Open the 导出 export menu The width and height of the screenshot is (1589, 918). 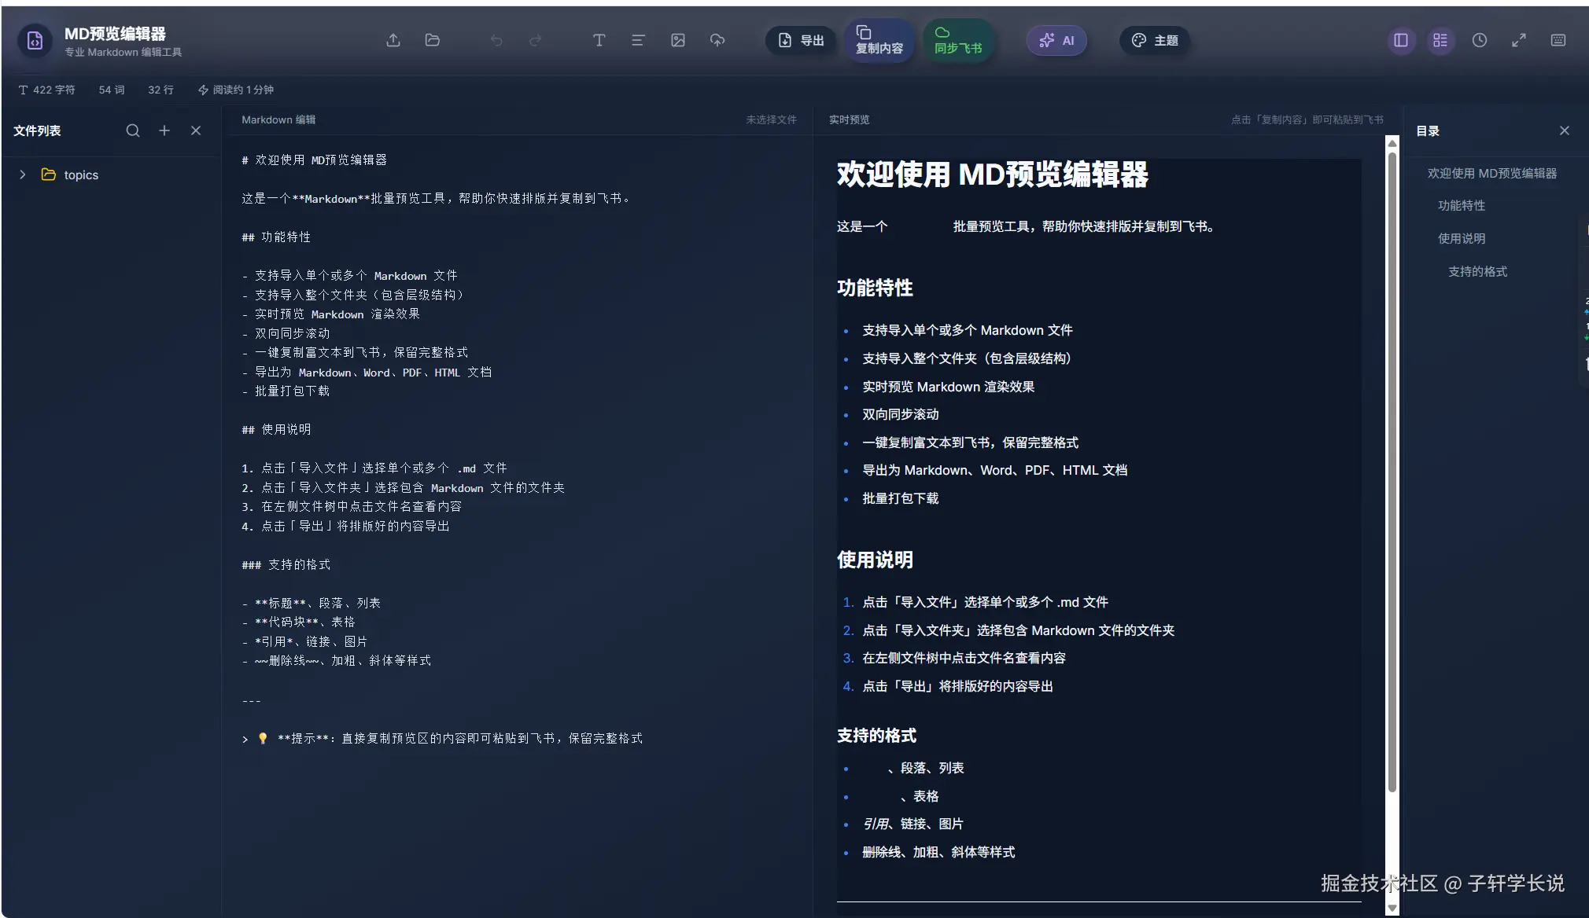tap(801, 40)
